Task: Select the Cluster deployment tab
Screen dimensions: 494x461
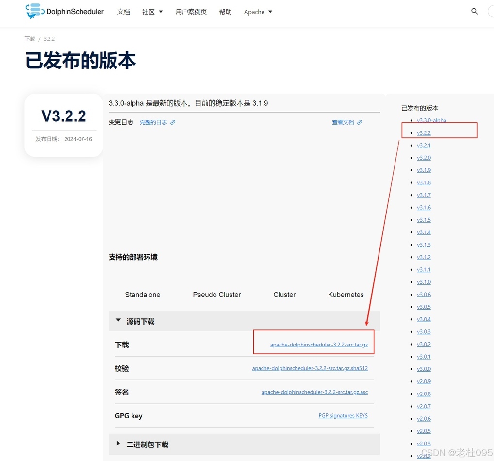Action: tap(284, 295)
